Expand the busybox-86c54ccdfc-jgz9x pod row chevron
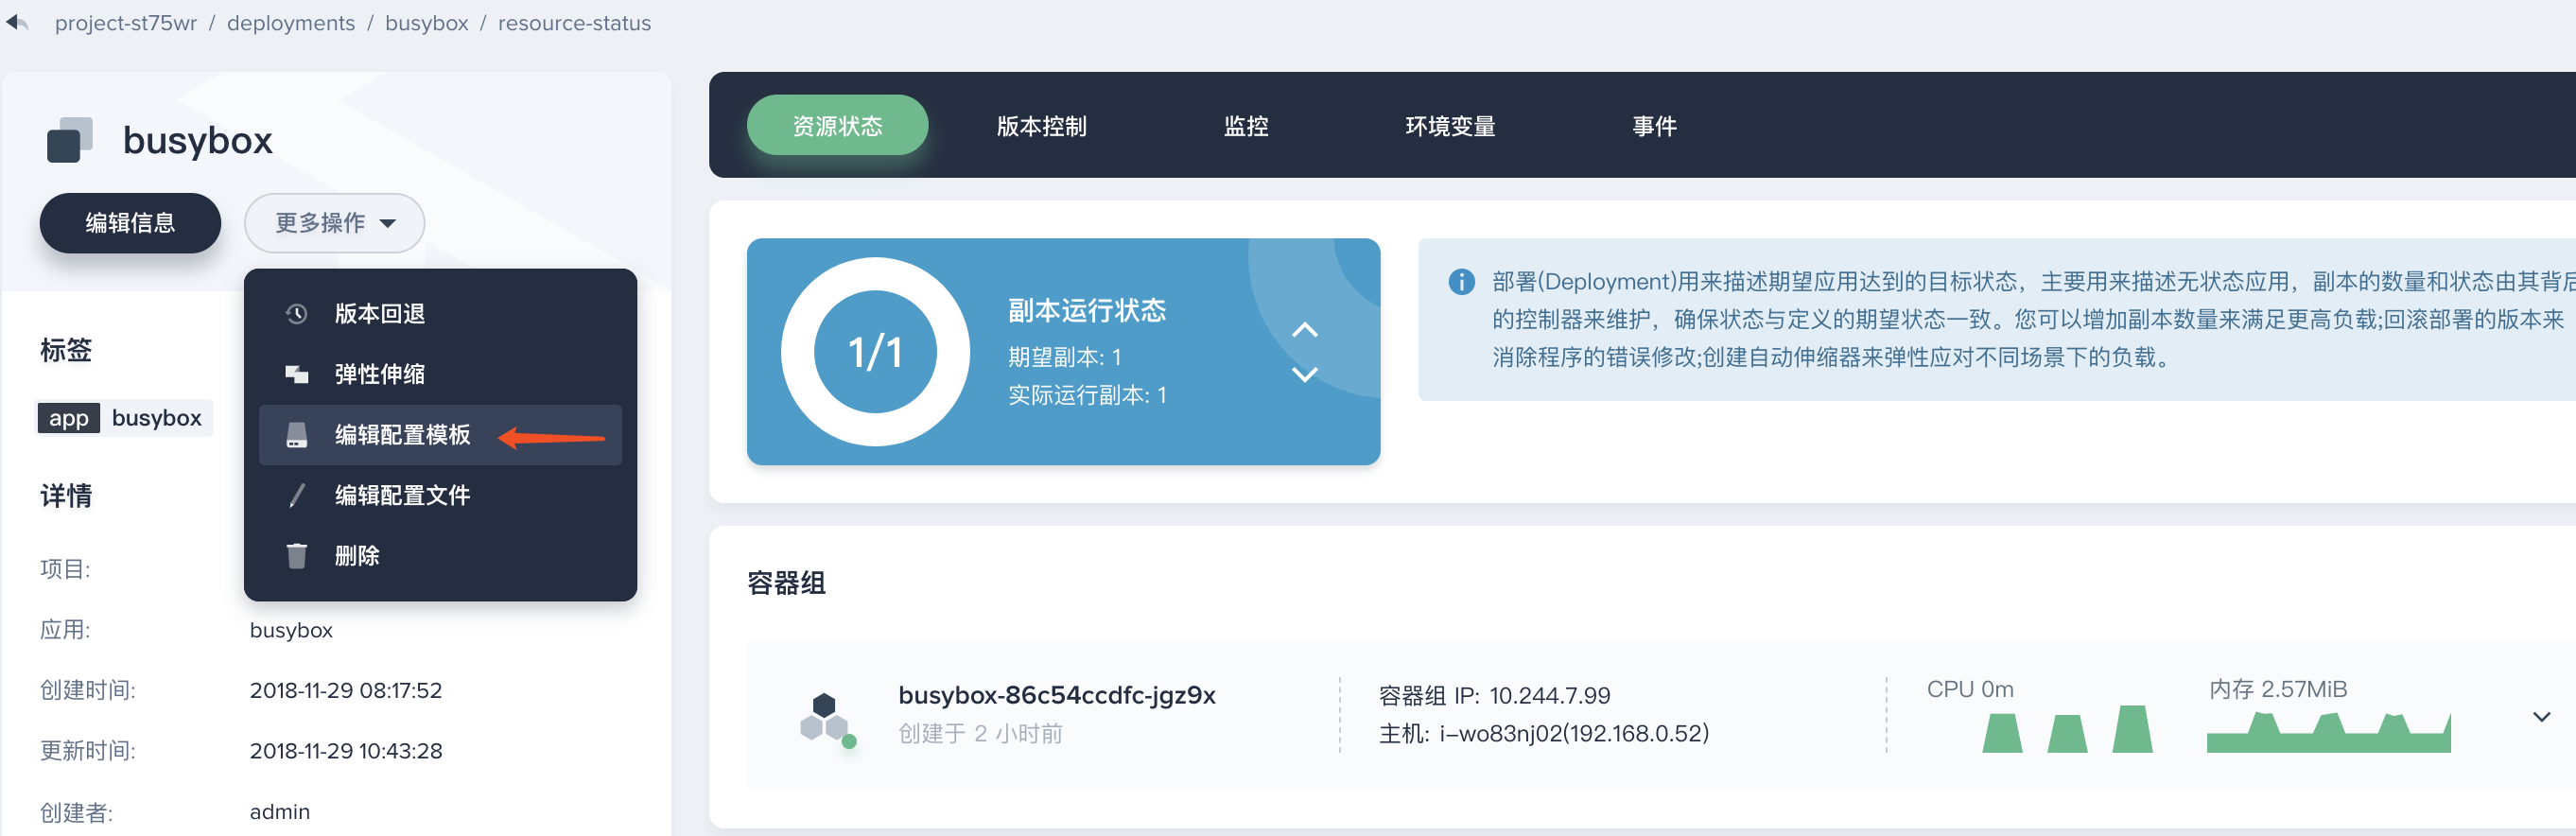2576x836 pixels. [2541, 717]
